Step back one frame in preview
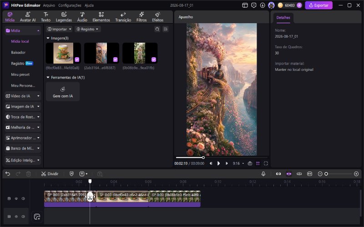The height and width of the screenshot is (227, 364). pyautogui.click(x=211, y=163)
